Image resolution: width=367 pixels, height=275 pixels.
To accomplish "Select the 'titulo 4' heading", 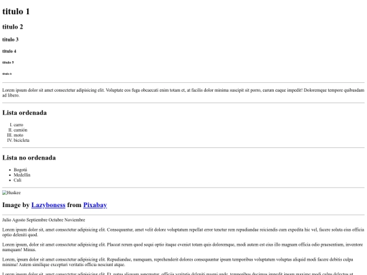I will (10, 51).
